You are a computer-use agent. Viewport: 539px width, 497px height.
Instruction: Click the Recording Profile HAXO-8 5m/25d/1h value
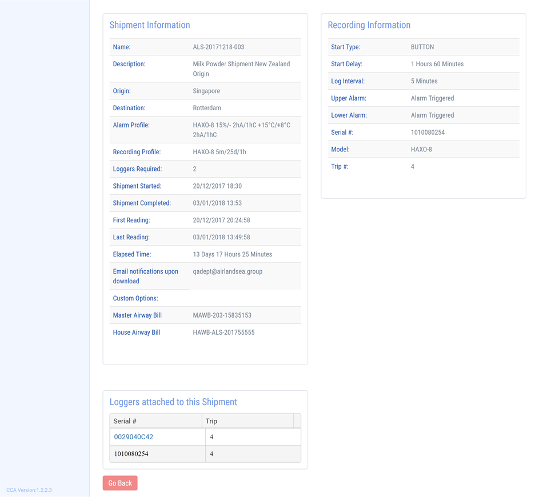[x=219, y=152]
